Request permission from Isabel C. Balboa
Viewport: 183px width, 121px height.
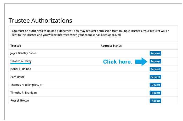point(155,69)
